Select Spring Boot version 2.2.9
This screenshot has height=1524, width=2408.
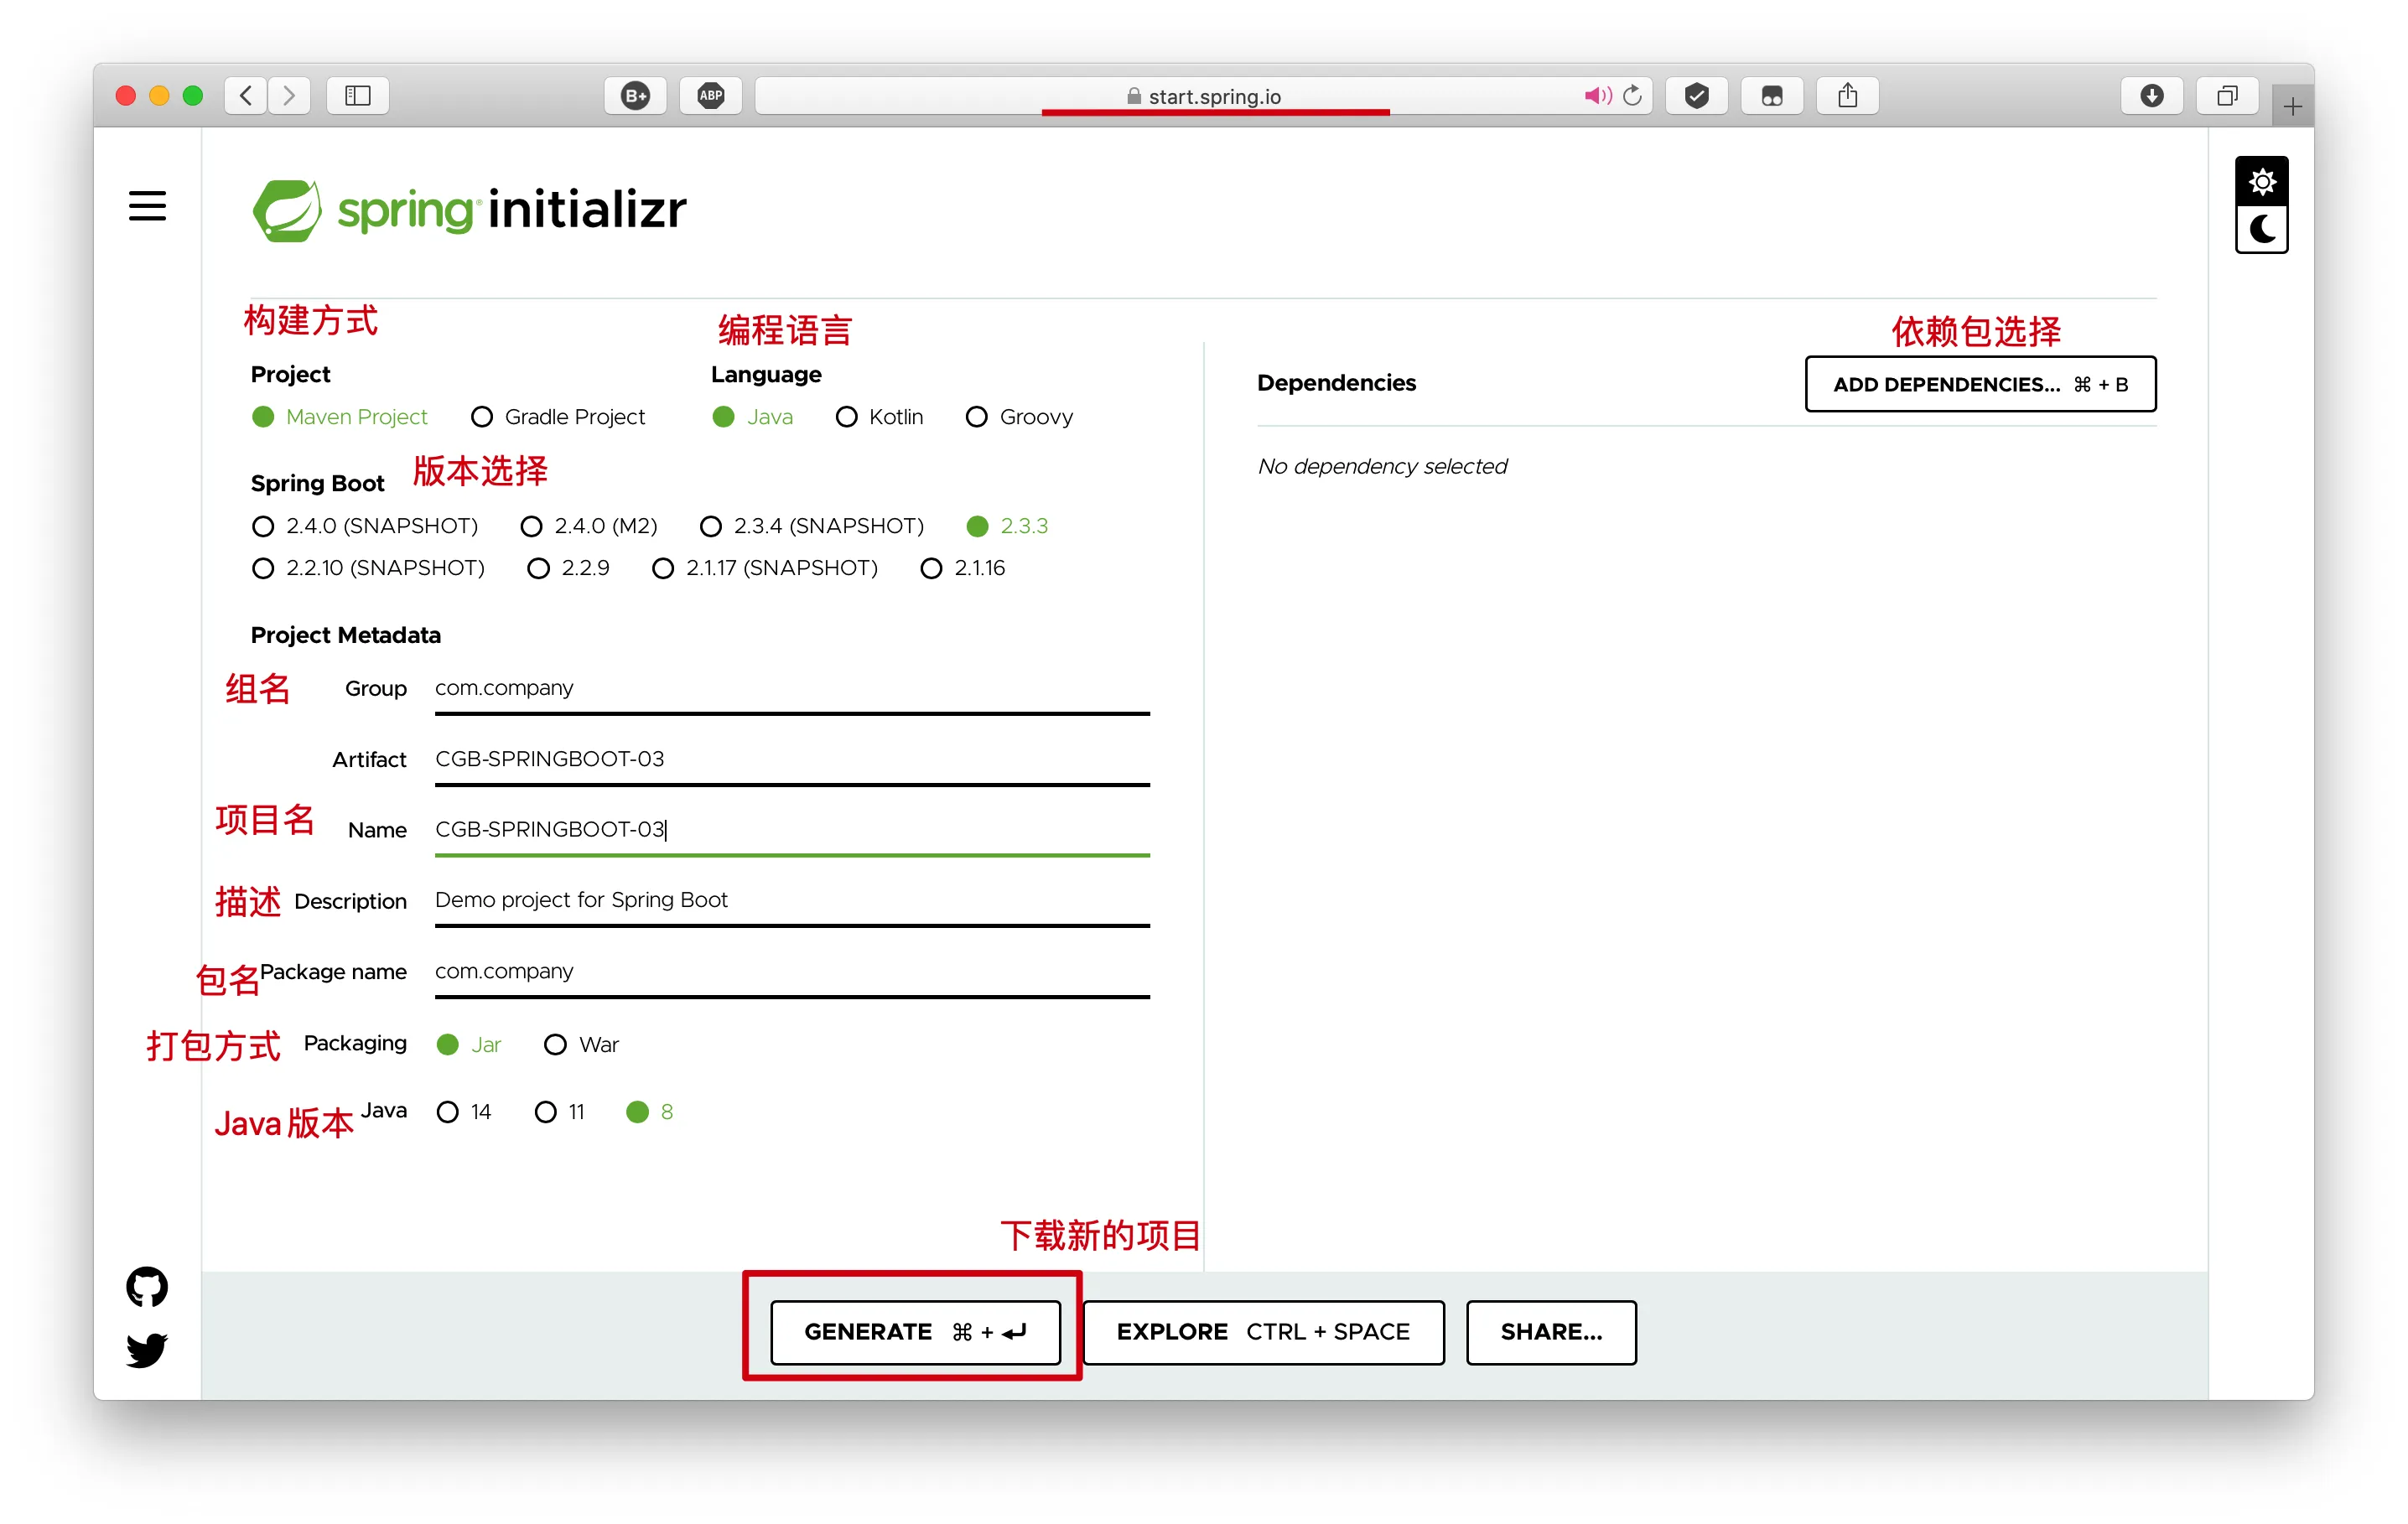pos(568,568)
